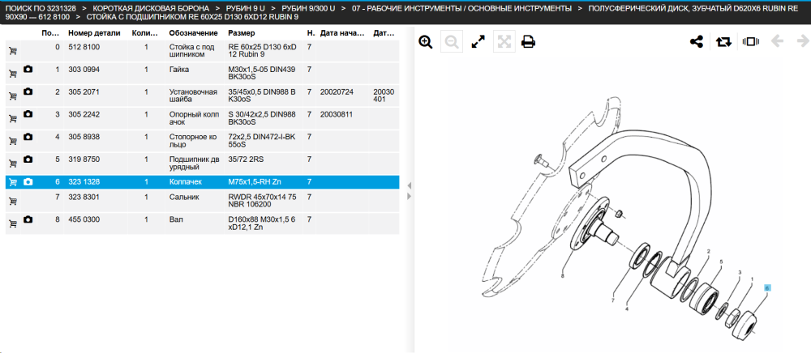Open camera photo for part 455 0300
This screenshot has width=811, height=353.
[28, 220]
